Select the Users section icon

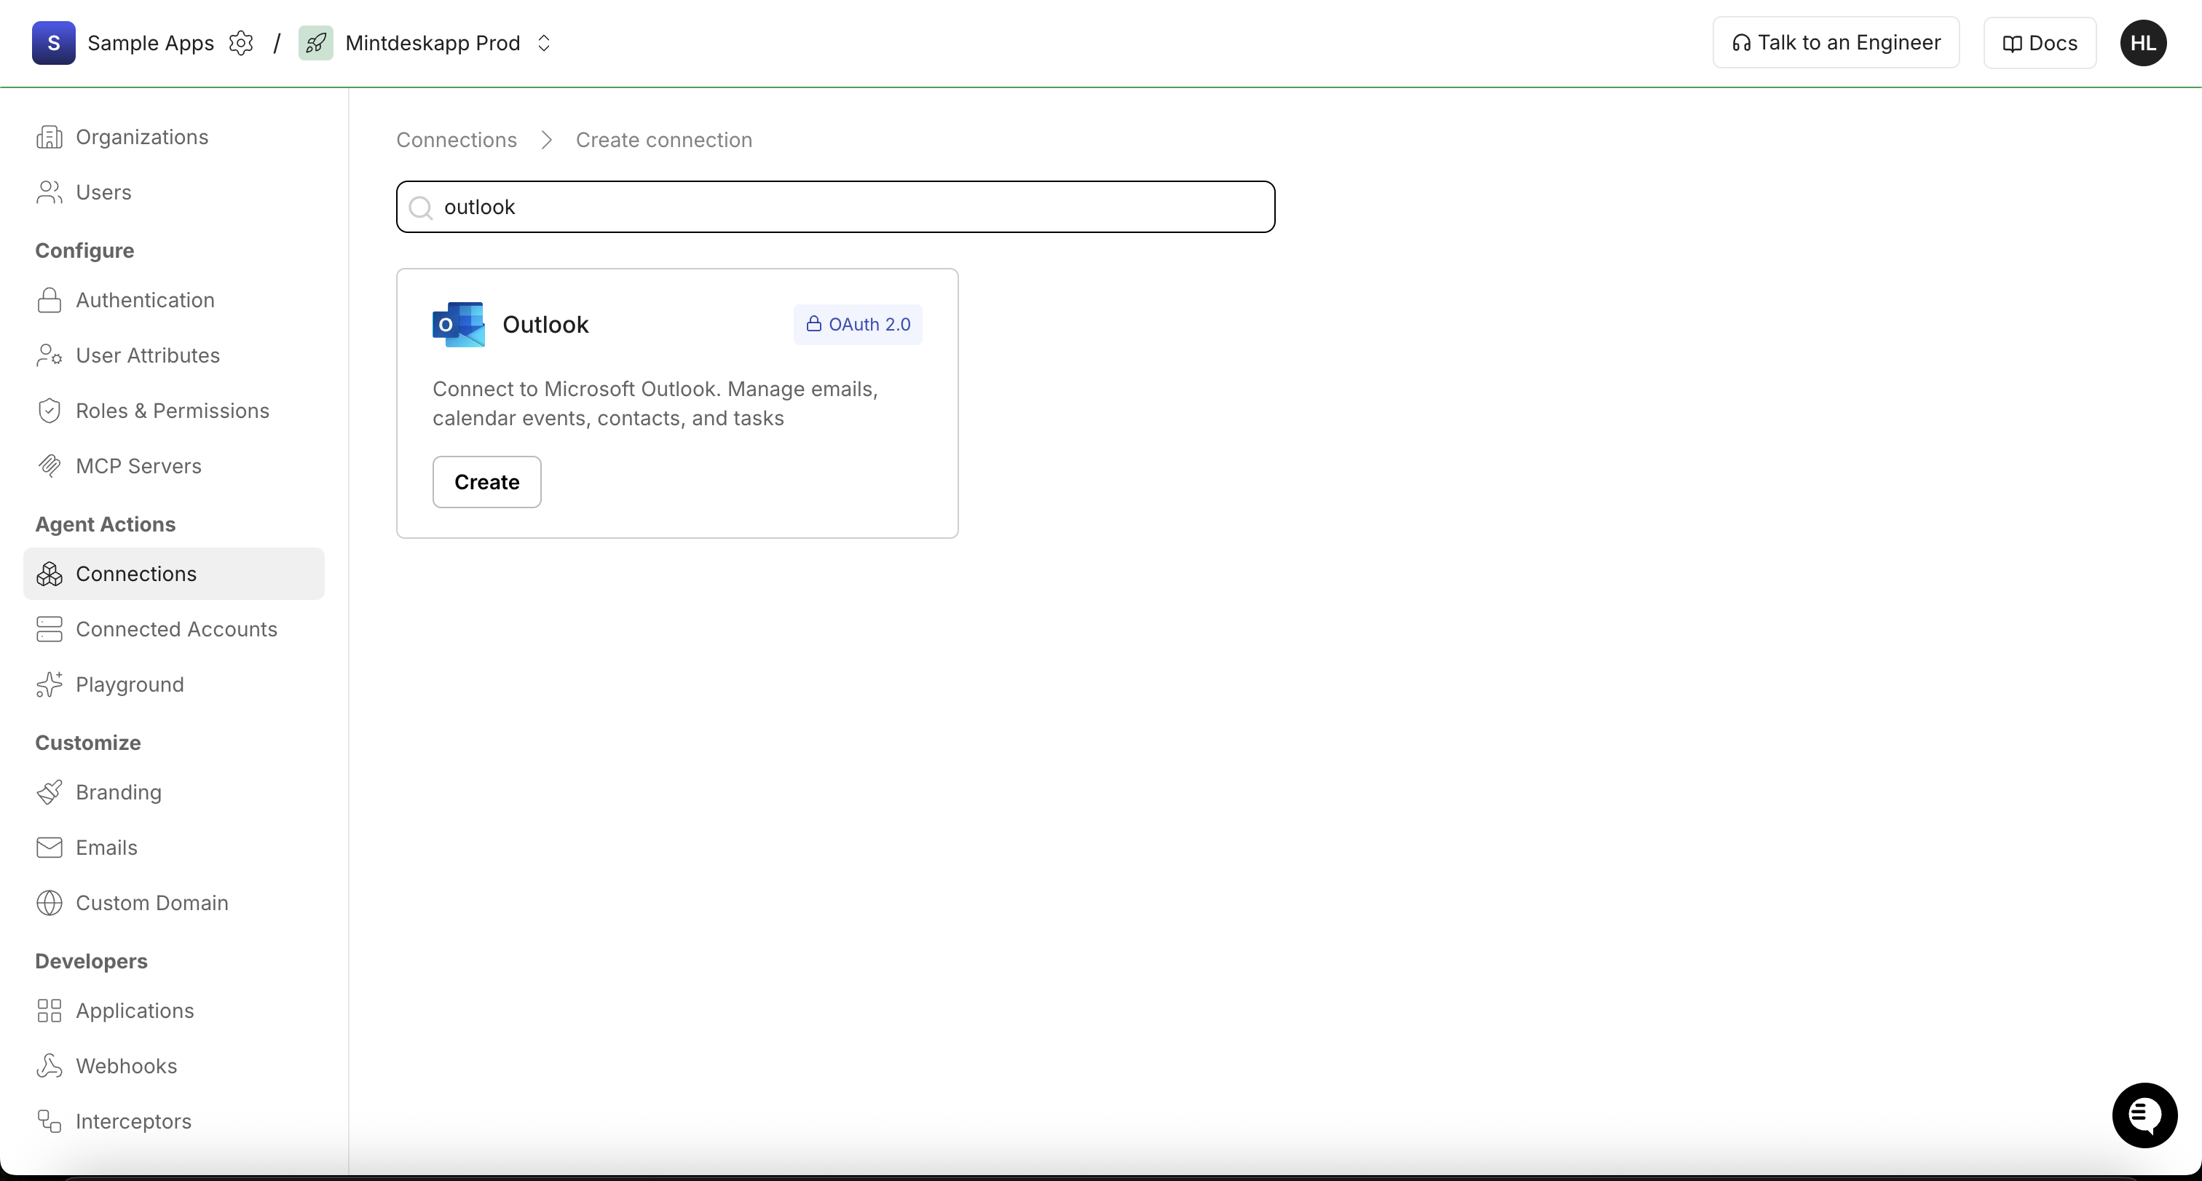tap(49, 191)
